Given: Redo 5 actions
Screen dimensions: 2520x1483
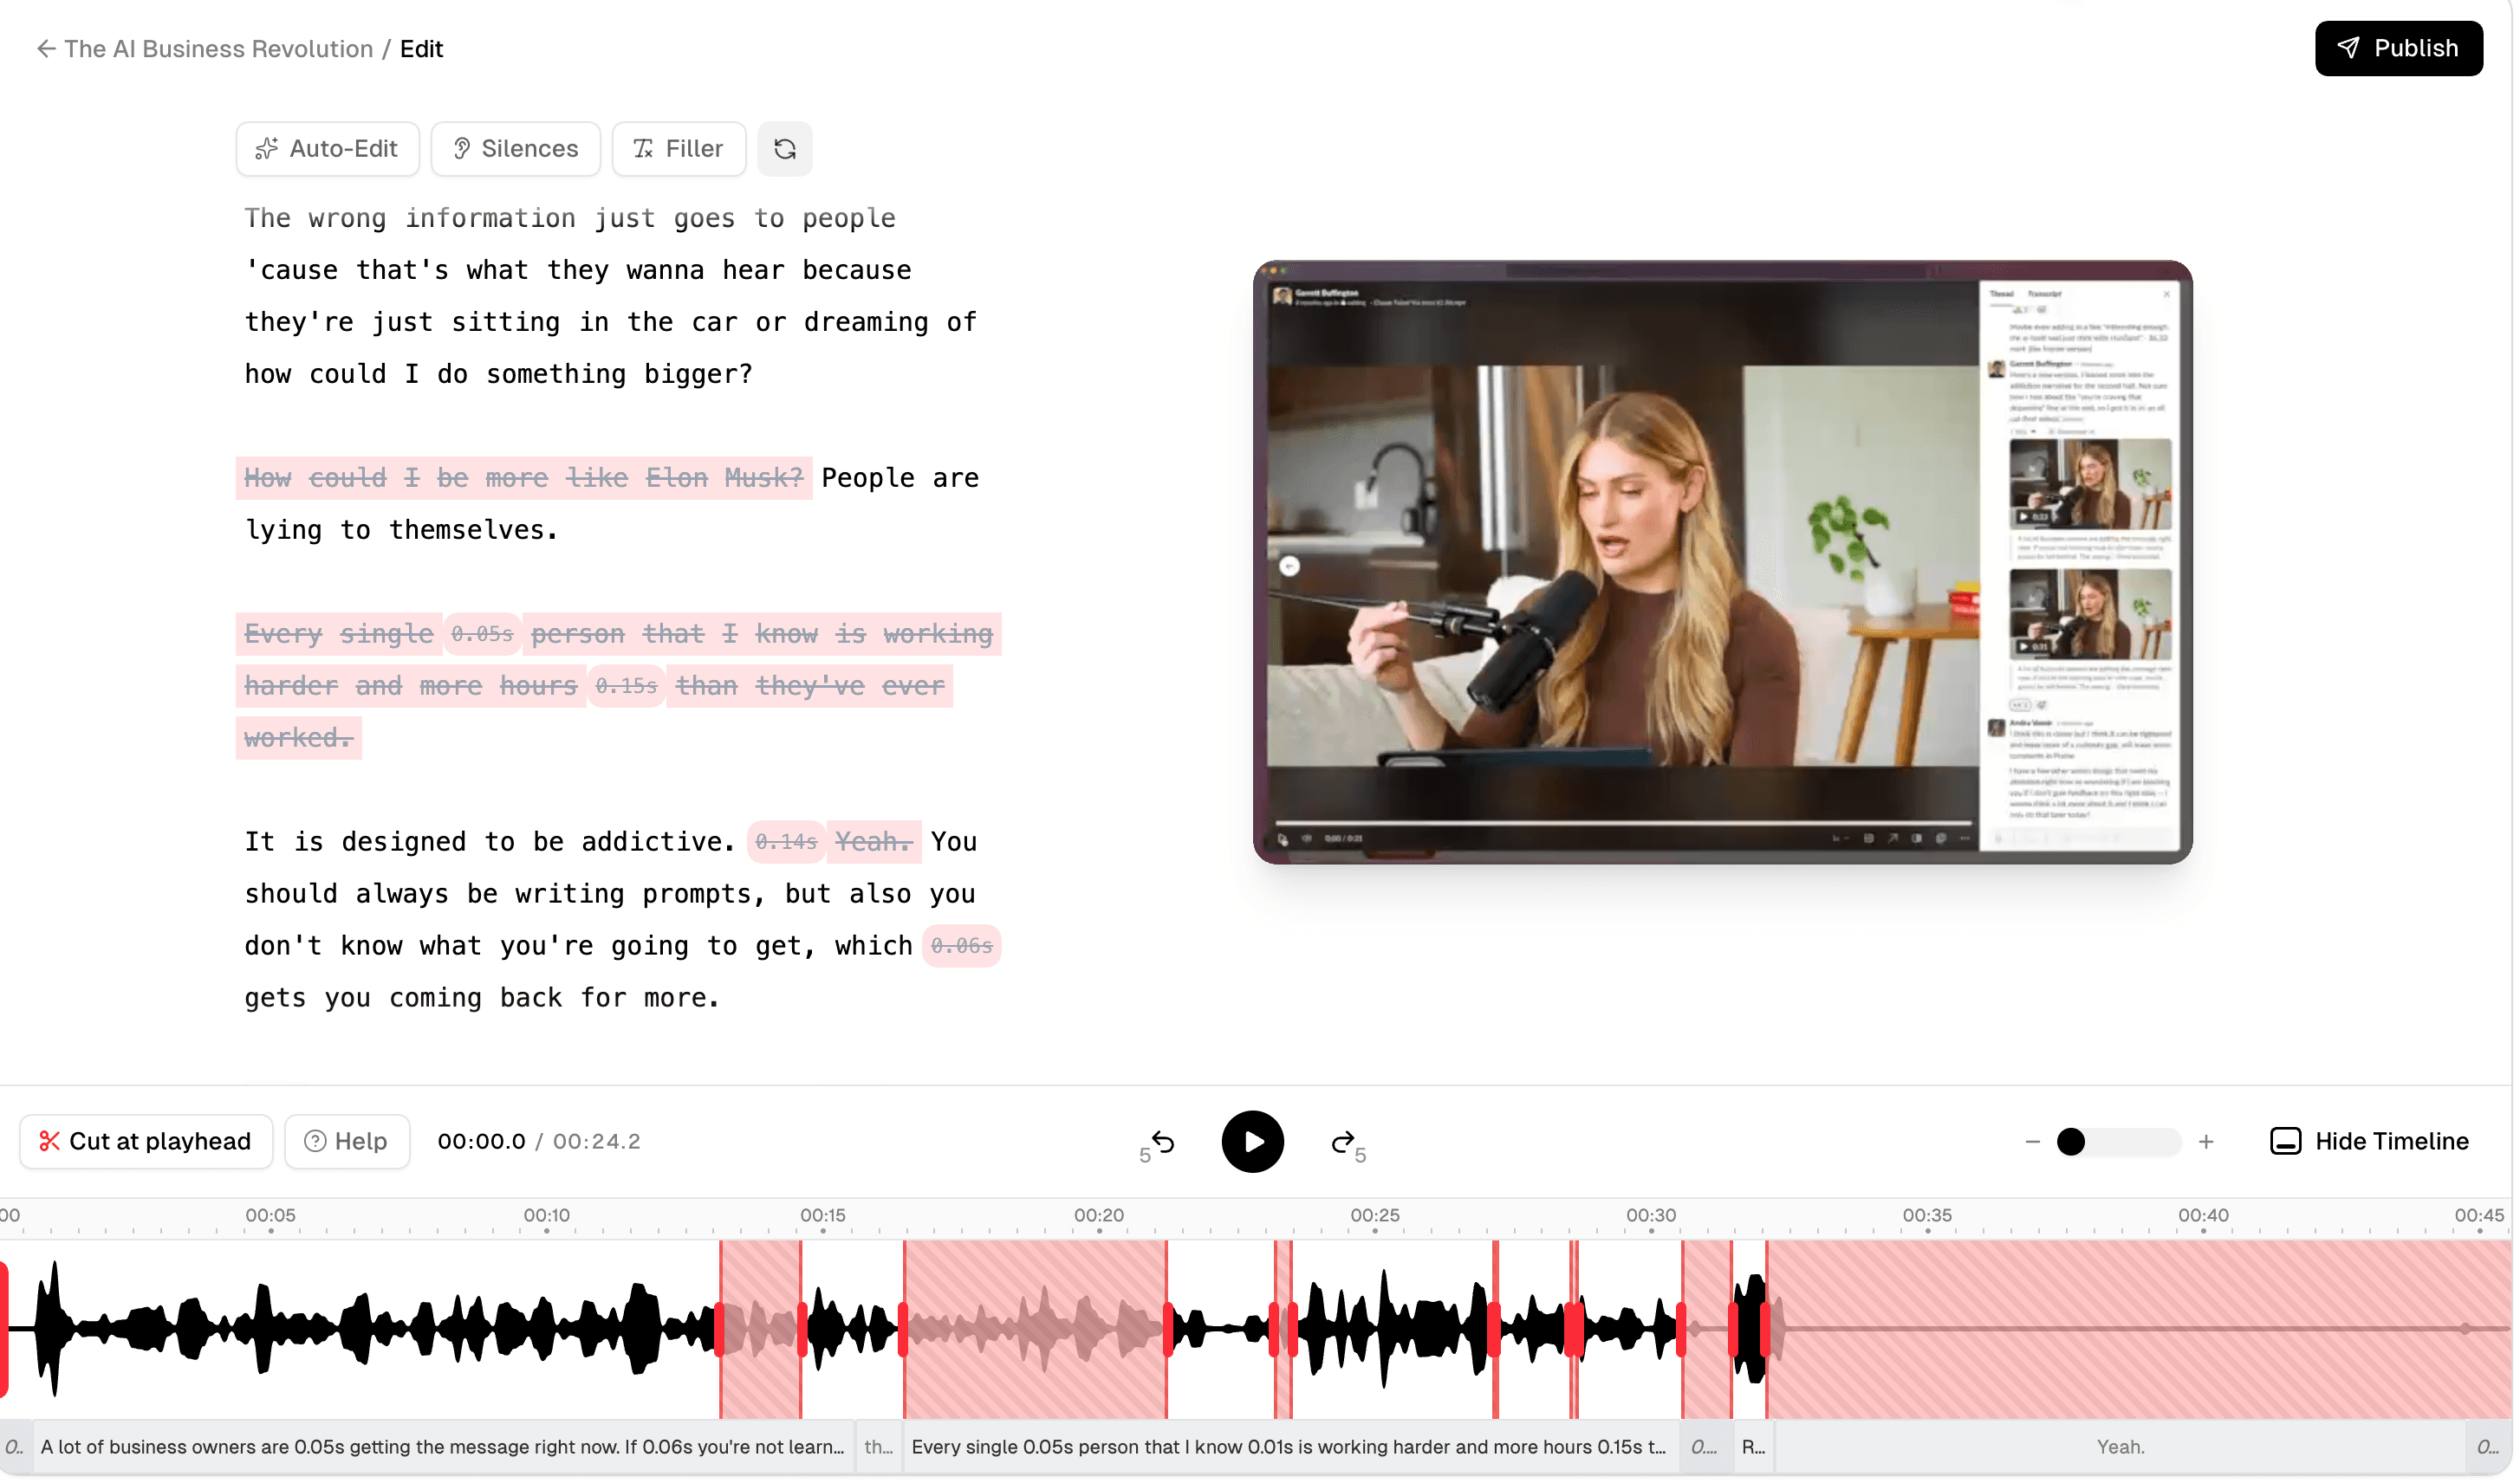Looking at the screenshot, I should (x=1342, y=1141).
